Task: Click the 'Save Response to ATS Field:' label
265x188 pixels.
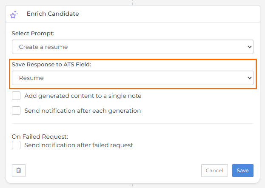Action: [x=51, y=64]
